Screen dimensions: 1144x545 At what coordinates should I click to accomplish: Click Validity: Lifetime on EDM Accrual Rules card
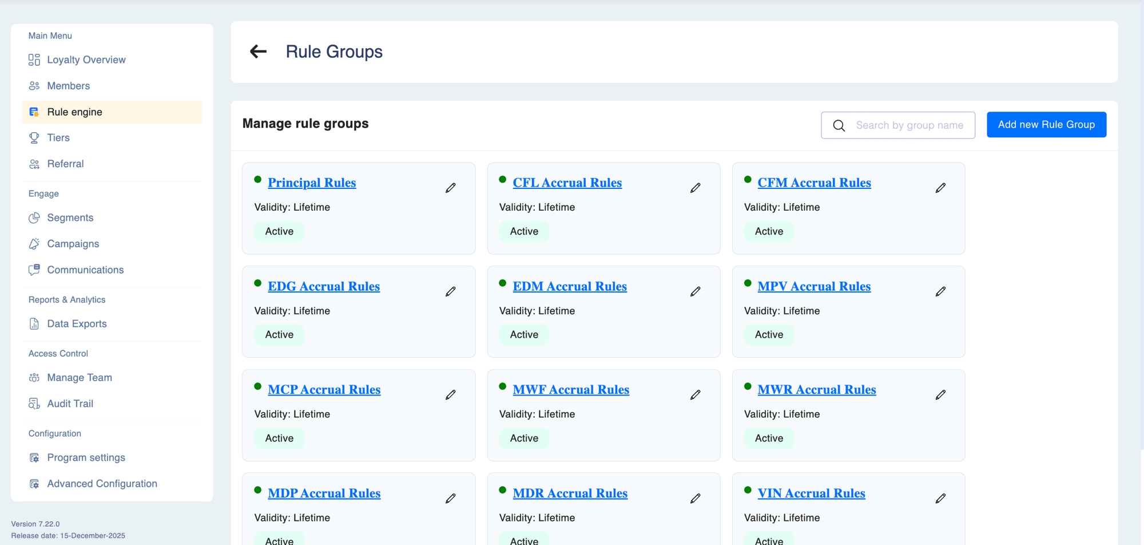click(x=537, y=311)
